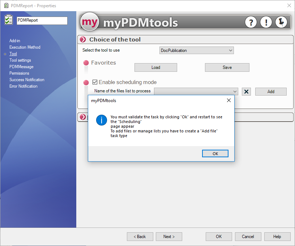This screenshot has width=295, height=246.
Task: Click the pushpin icon in header
Action: [281, 22]
